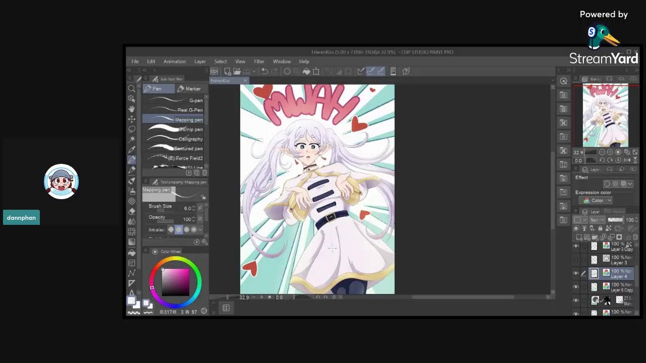The height and width of the screenshot is (363, 646).
Task: Pick shade in color wheel square
Action: (x=175, y=282)
